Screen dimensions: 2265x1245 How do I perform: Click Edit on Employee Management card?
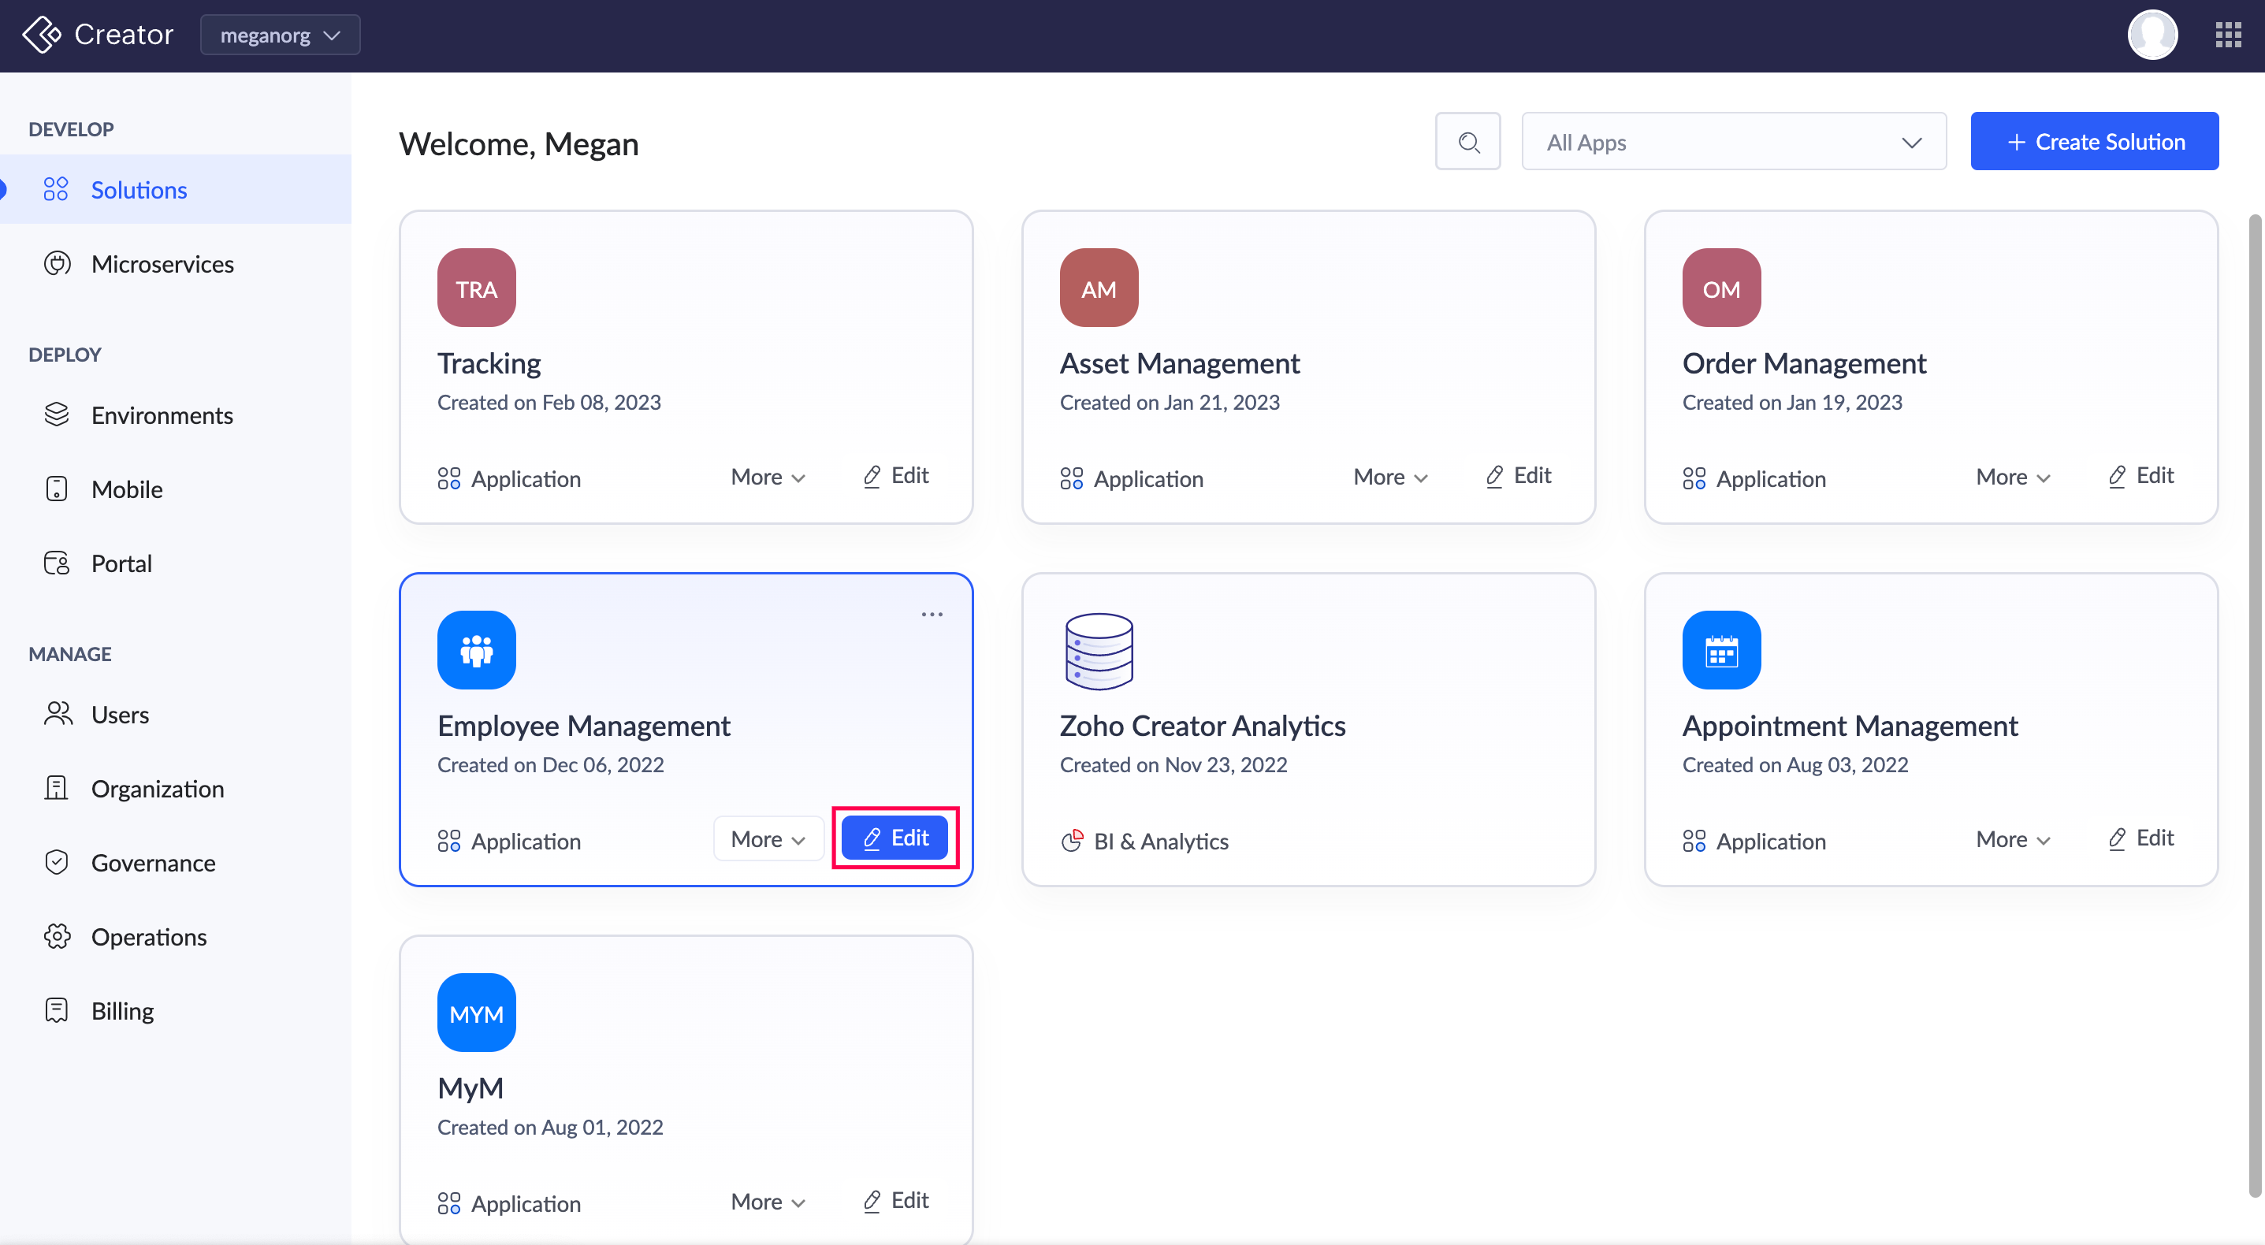coord(894,838)
